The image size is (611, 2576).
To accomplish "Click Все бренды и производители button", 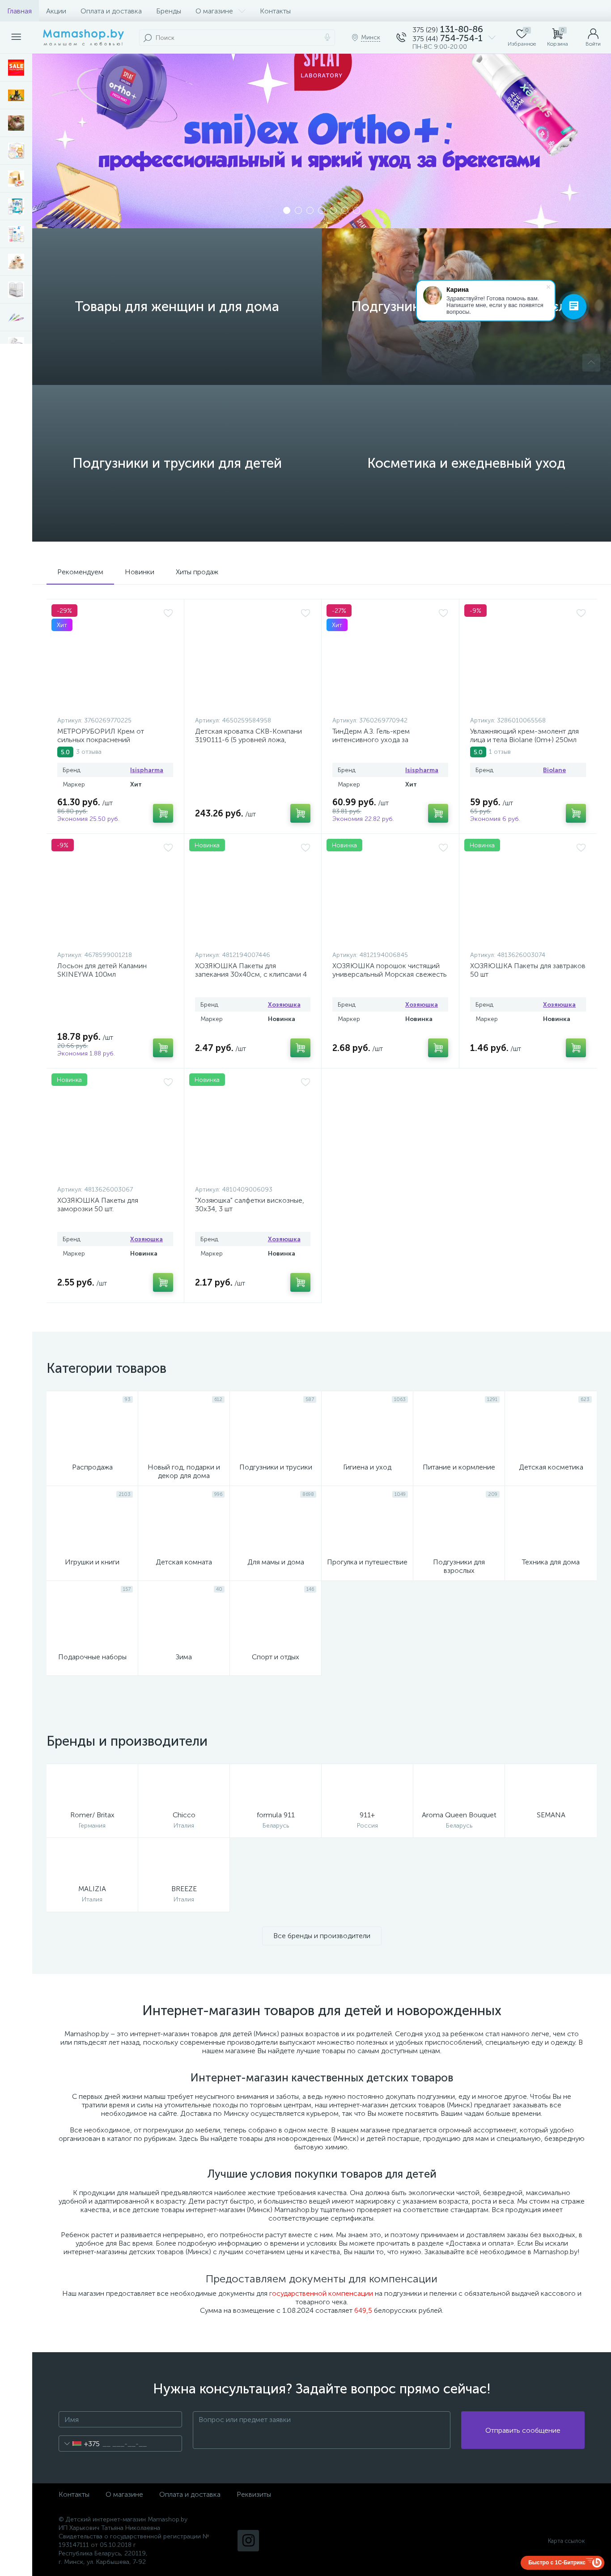I will pos(322,1935).
